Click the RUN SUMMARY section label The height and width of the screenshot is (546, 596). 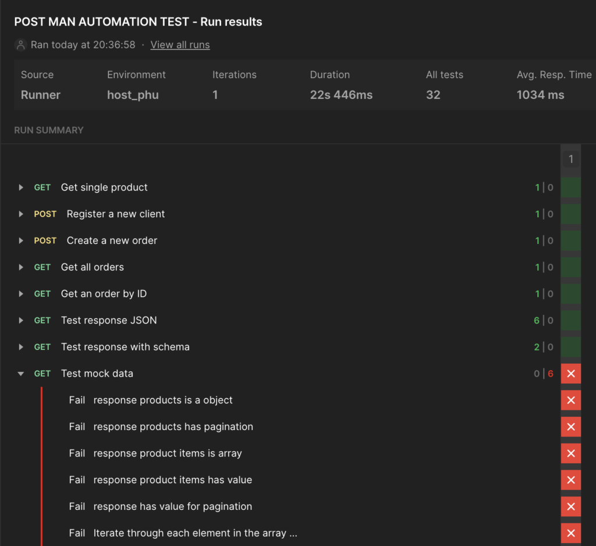49,130
